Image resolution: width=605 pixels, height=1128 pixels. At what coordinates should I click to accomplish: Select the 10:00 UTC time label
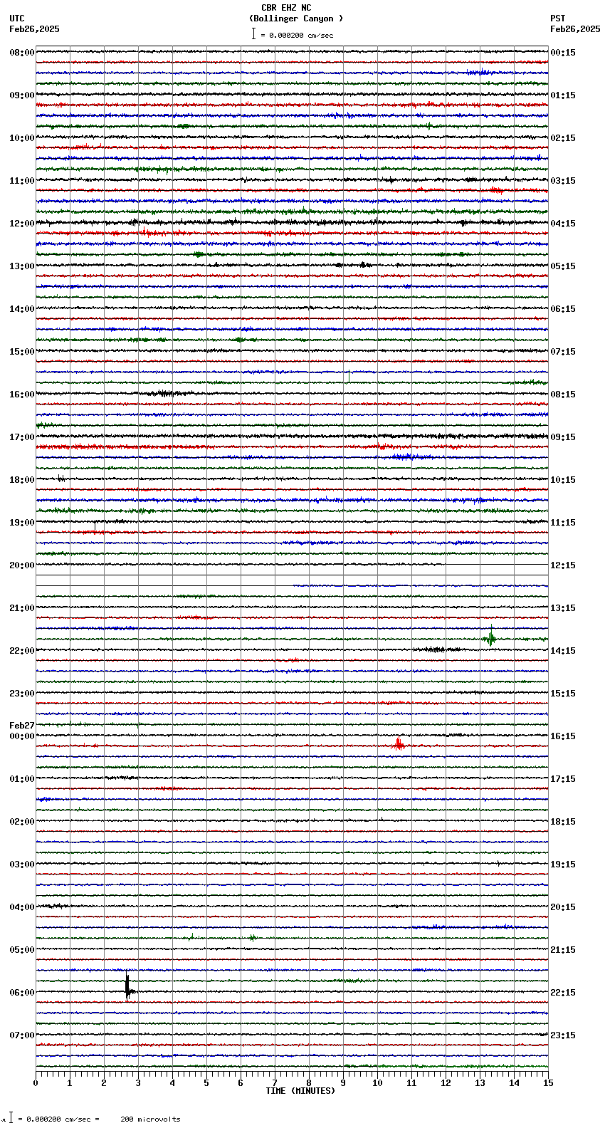[x=22, y=138]
